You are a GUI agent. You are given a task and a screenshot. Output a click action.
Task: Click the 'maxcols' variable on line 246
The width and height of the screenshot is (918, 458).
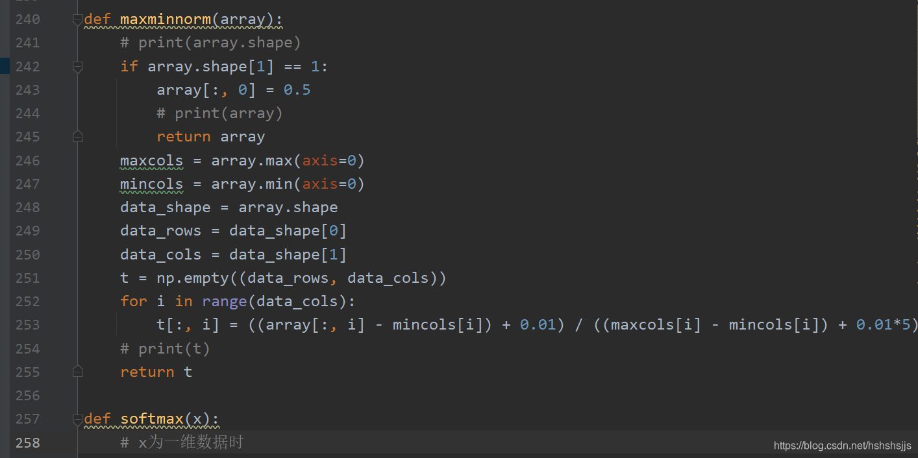tap(151, 160)
